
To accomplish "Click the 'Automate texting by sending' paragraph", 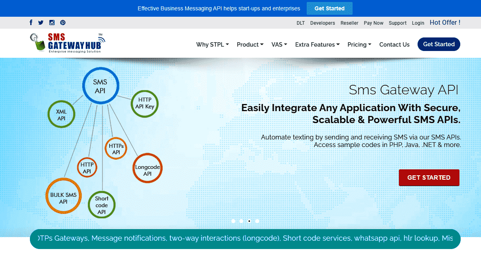I will coord(361,141).
